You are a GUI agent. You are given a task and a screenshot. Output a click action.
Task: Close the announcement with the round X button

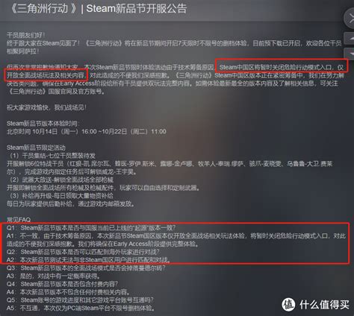[x=350, y=18]
